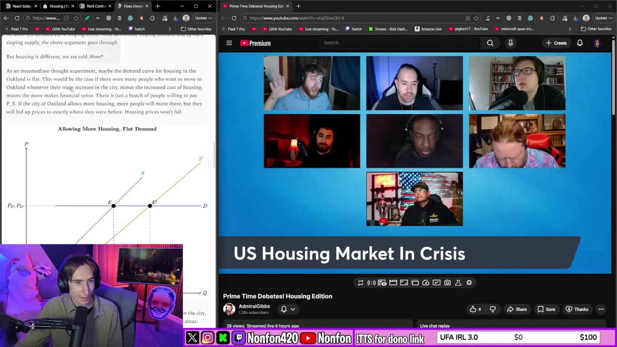The height and width of the screenshot is (347, 617).
Task: Open Other favorites folder in left window
Action: pyautogui.click(x=196, y=29)
